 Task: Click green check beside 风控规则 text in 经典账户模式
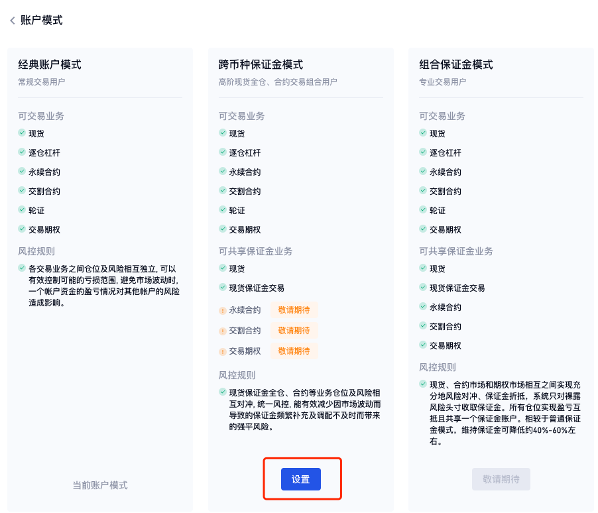[22, 268]
